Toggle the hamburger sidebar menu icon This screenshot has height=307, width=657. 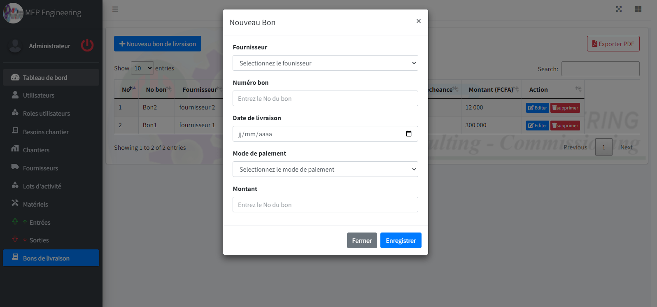[115, 9]
